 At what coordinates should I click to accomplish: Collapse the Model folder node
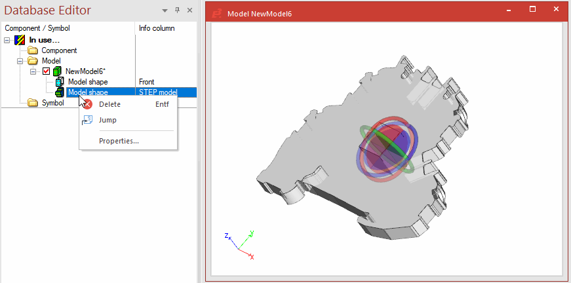[20, 61]
